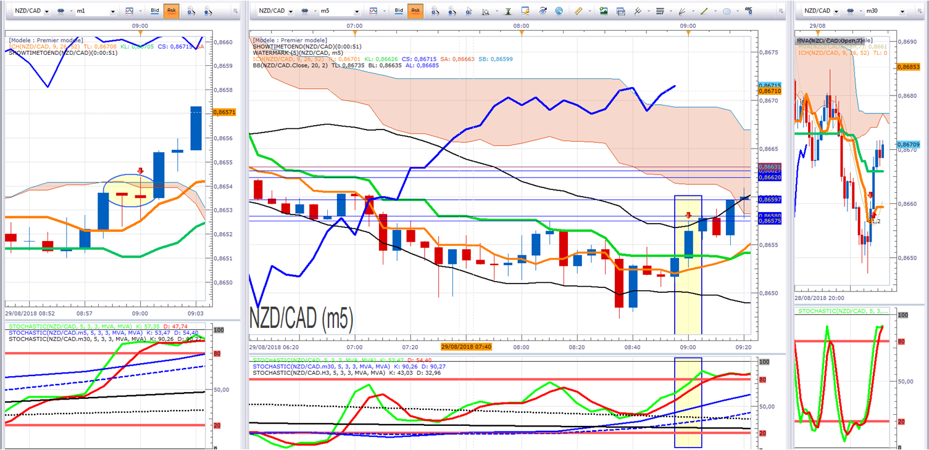929x450 pixels.
Task: Expand chart type arrow on the m5 toolbar
Action: coord(383,11)
